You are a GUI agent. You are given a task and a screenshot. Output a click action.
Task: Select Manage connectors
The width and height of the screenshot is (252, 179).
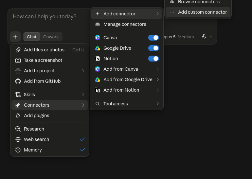click(x=127, y=24)
